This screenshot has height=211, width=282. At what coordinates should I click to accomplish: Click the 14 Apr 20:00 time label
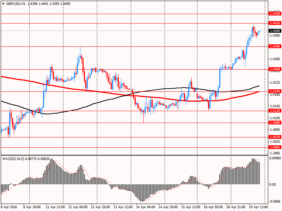[168, 207]
